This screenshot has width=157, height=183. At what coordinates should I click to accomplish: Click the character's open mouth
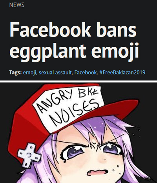97,172
